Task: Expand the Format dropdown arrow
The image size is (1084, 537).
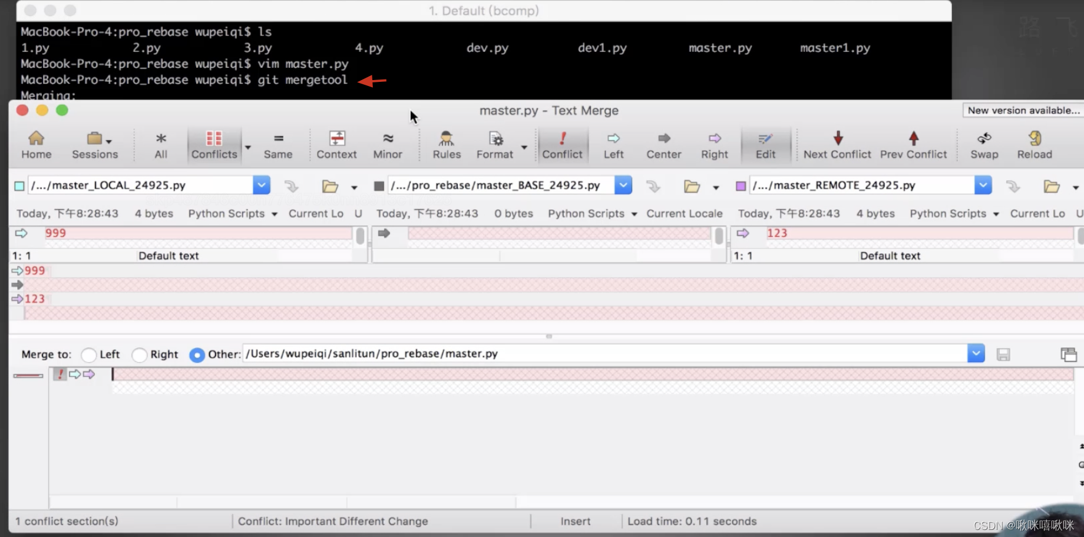Action: tap(524, 147)
